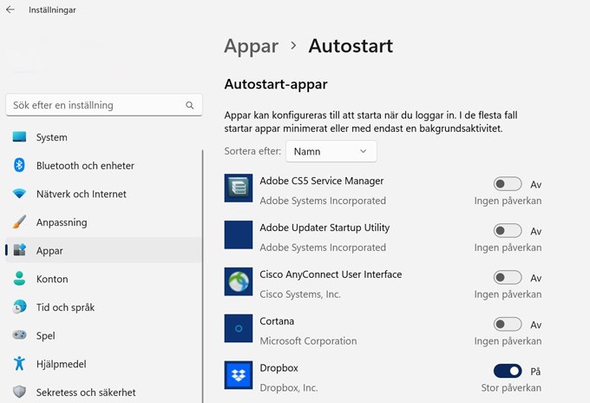The width and height of the screenshot is (590, 403).
Task: Click the Adobe Updater Startup Utility icon
Action: pos(239,235)
